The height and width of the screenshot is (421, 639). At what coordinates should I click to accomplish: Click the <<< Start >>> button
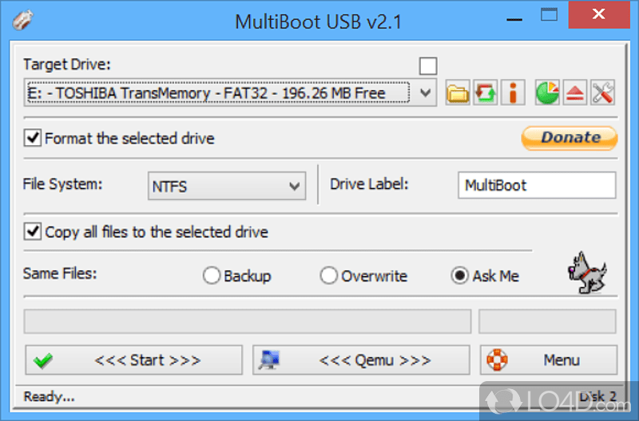pyautogui.click(x=133, y=360)
